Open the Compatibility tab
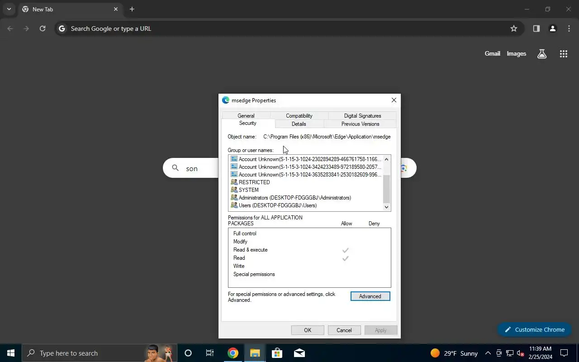 [299, 116]
